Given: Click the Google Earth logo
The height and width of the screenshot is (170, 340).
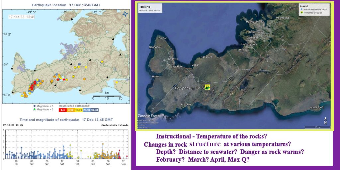Looking at the screenshot, I should pyautogui.click(x=148, y=116).
